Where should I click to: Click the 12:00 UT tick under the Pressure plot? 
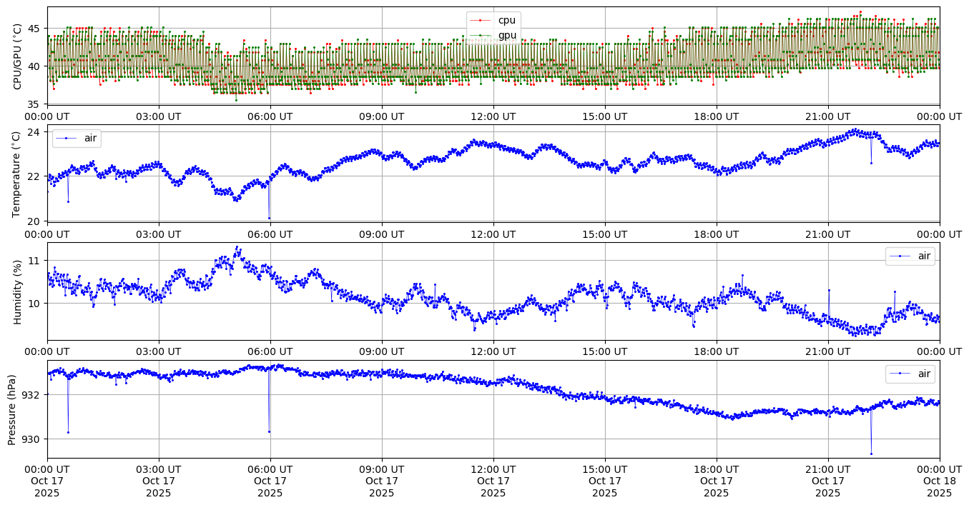(x=493, y=469)
